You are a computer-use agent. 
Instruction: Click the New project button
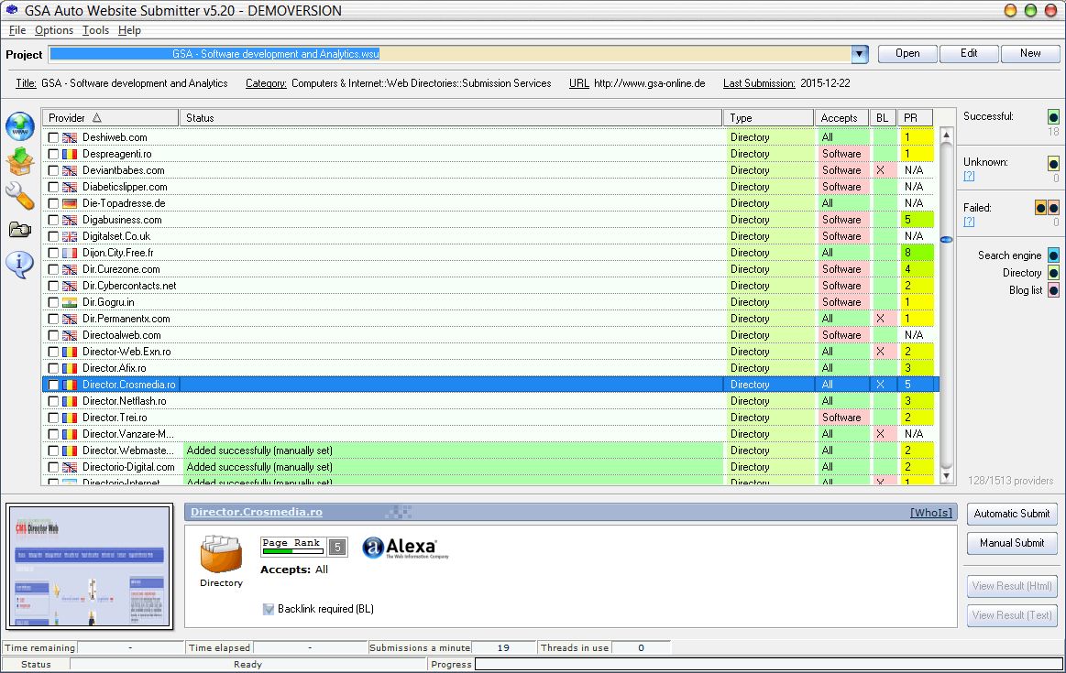coord(1030,54)
